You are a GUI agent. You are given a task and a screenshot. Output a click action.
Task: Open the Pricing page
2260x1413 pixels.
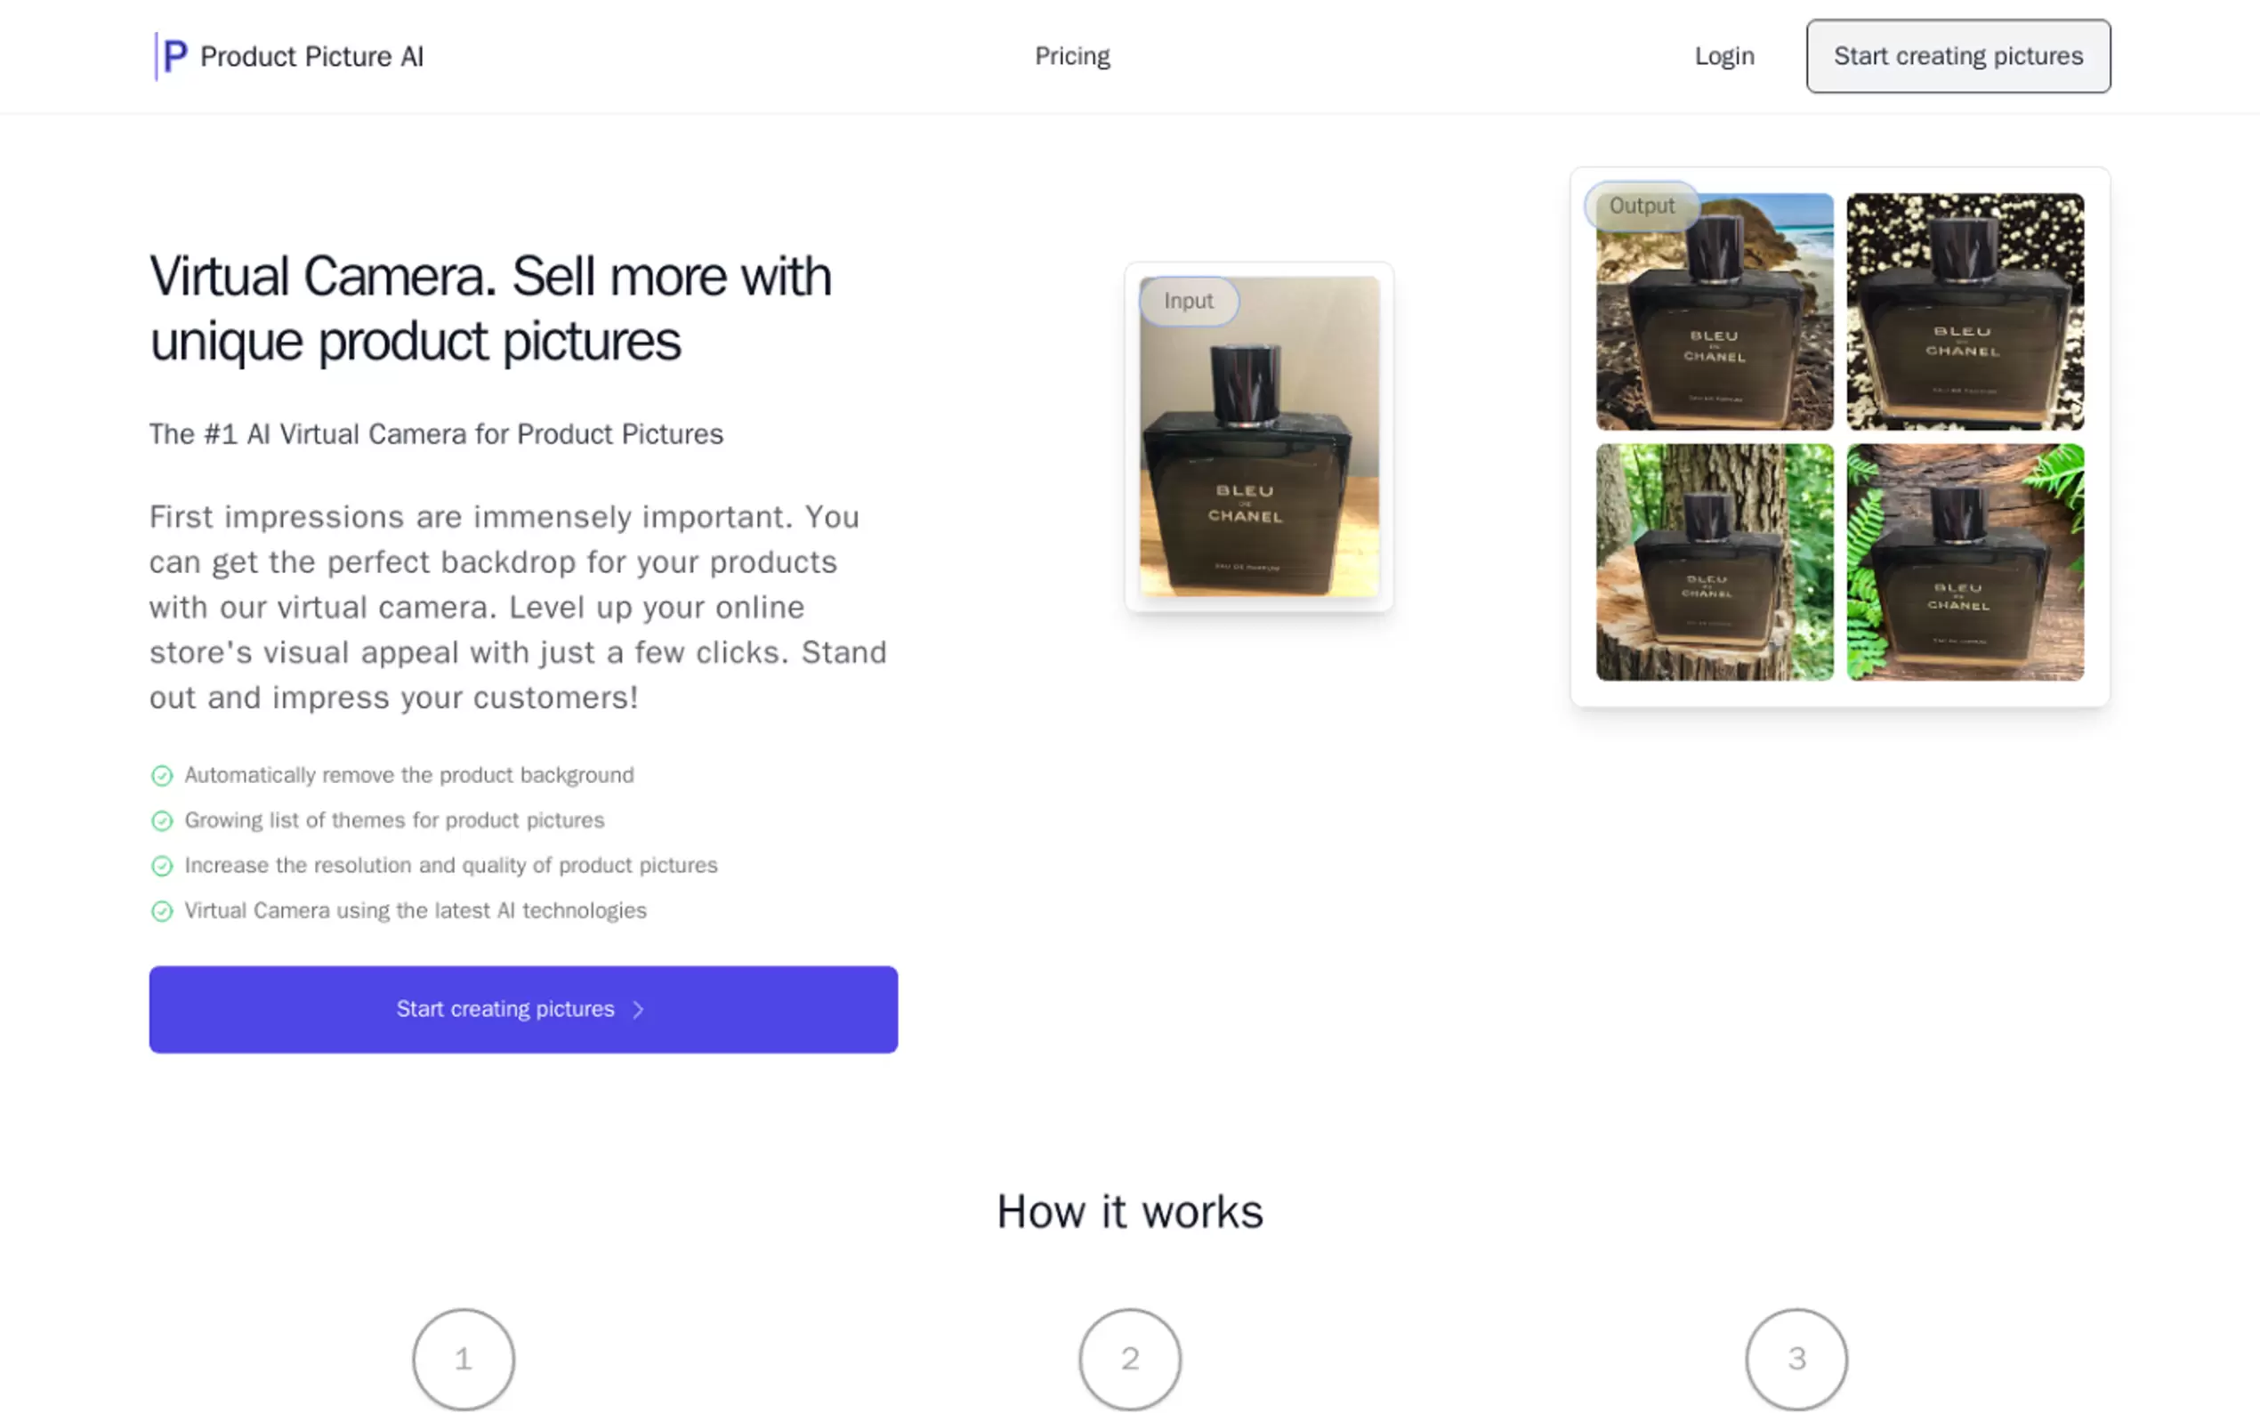(1071, 56)
